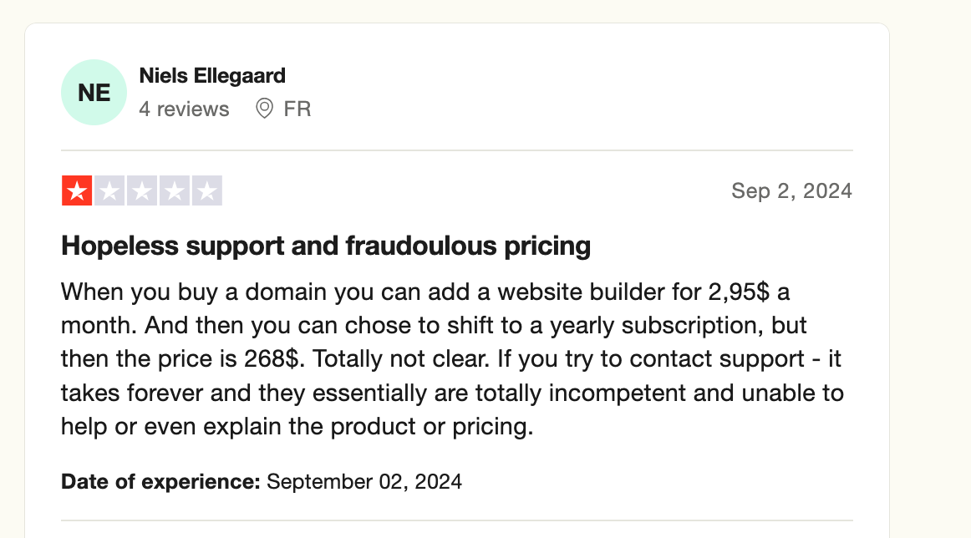Click the "September 02, 2024" experience date
971x538 pixels.
[x=364, y=481]
